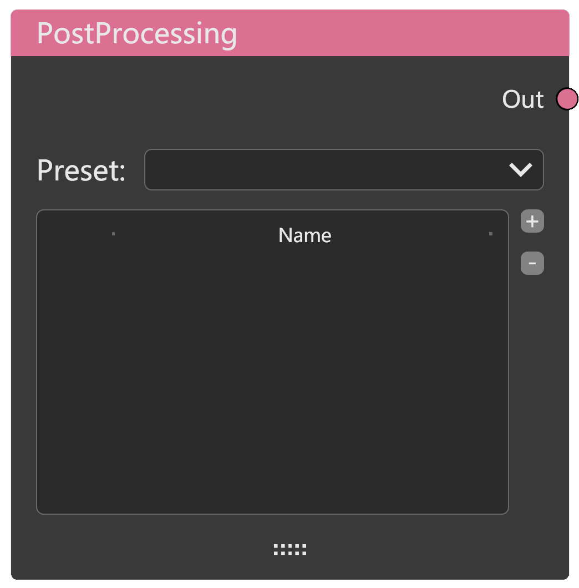Expand the Preset dropdown chevron
Image resolution: width=579 pixels, height=588 pixels.
click(521, 170)
